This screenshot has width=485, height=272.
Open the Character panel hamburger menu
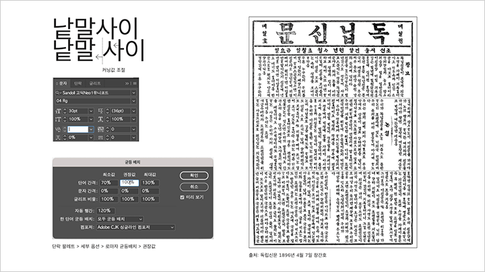tap(135, 83)
